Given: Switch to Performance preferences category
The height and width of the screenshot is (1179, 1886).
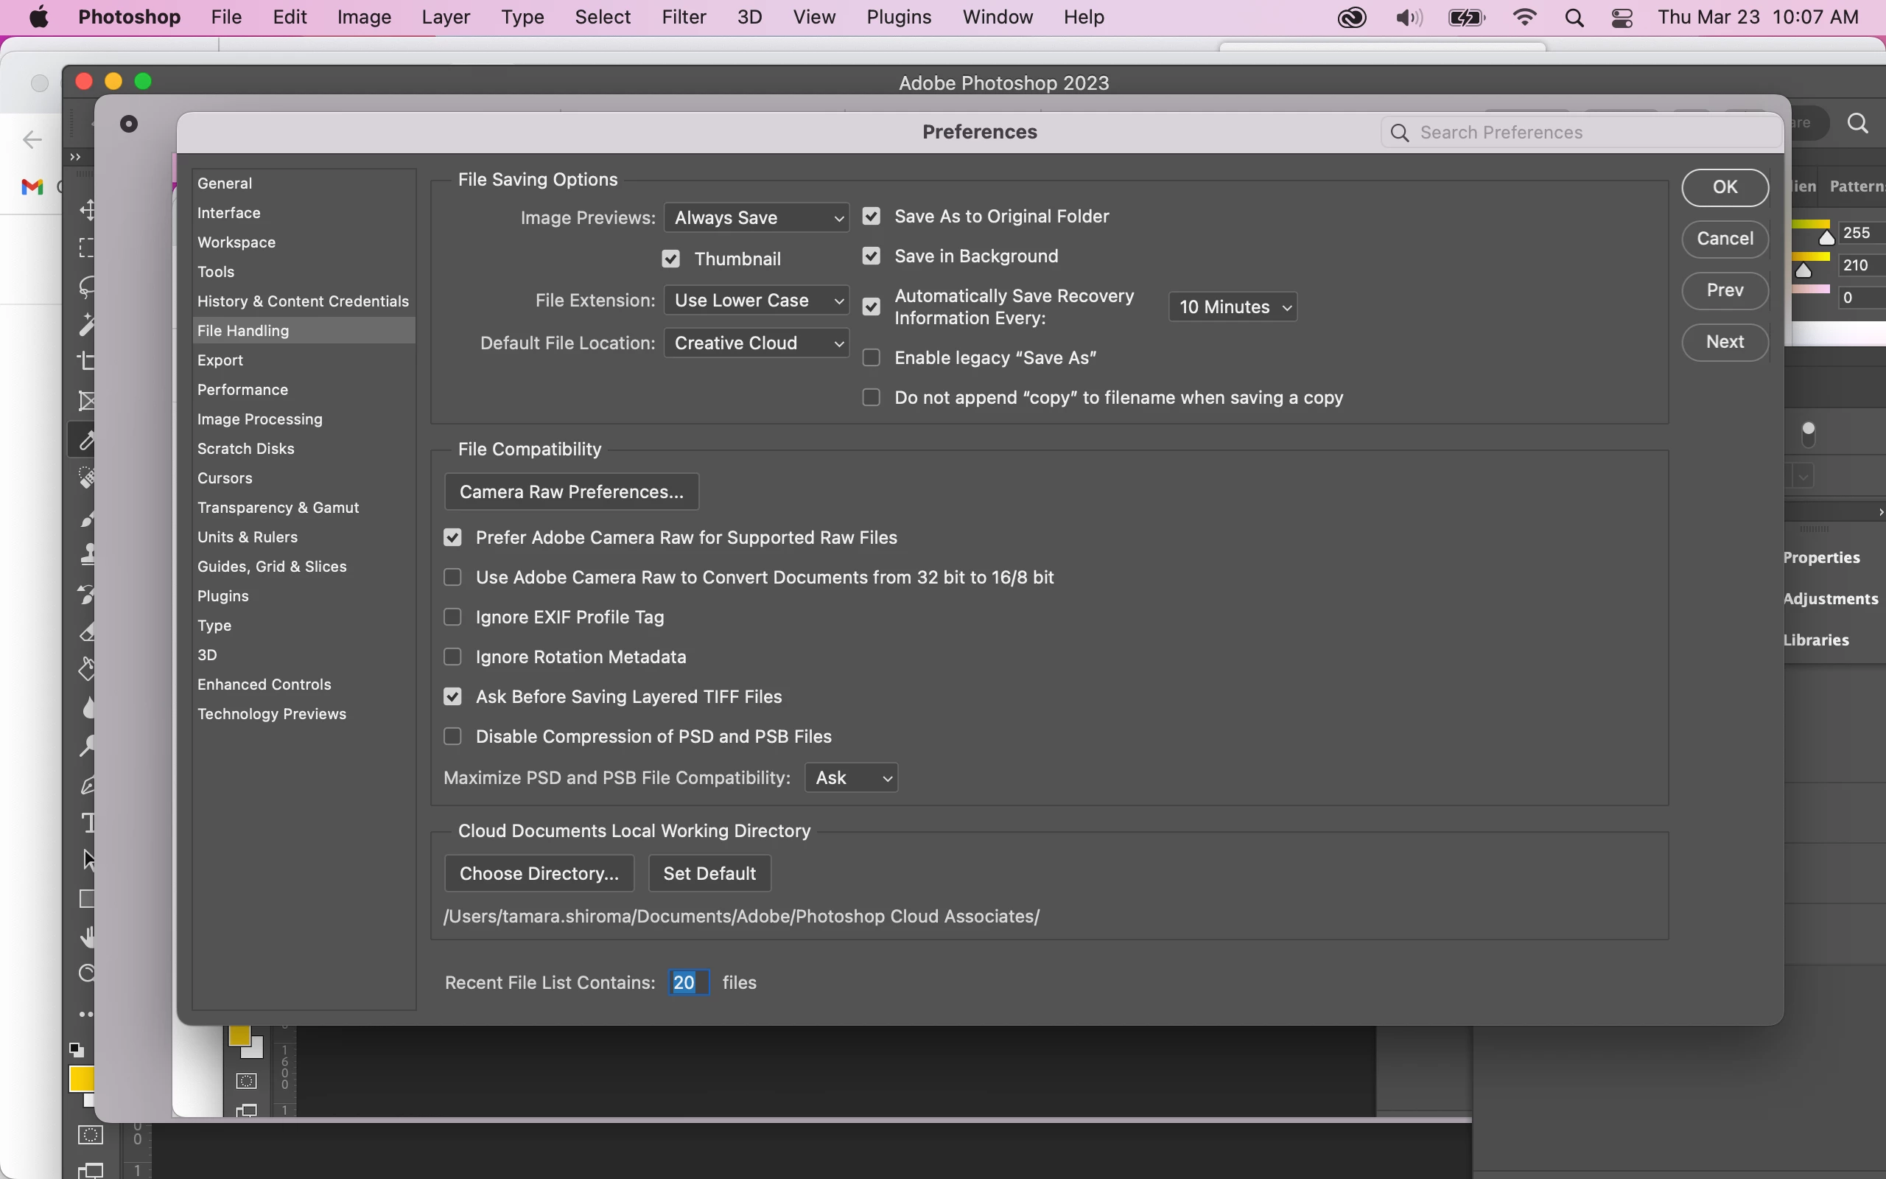Looking at the screenshot, I should point(243,390).
